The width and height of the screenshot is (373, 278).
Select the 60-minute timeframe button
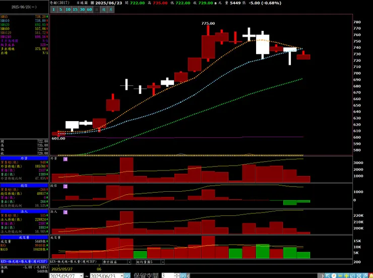(x=89, y=10)
